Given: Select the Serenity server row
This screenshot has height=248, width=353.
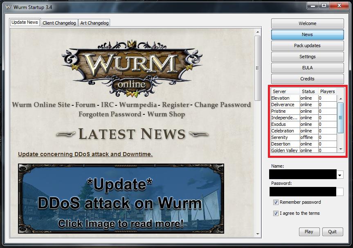Looking at the screenshot, I should (304, 137).
